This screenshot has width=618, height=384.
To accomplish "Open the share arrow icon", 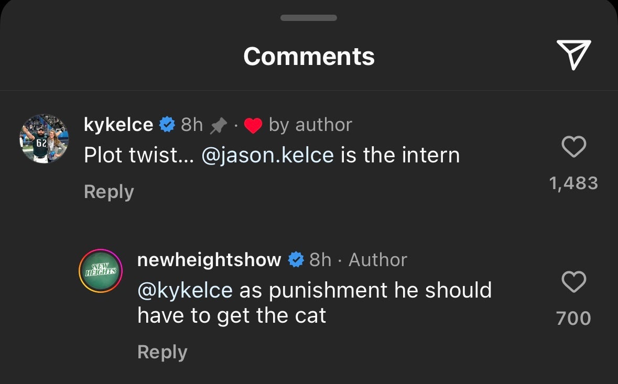I will [574, 54].
